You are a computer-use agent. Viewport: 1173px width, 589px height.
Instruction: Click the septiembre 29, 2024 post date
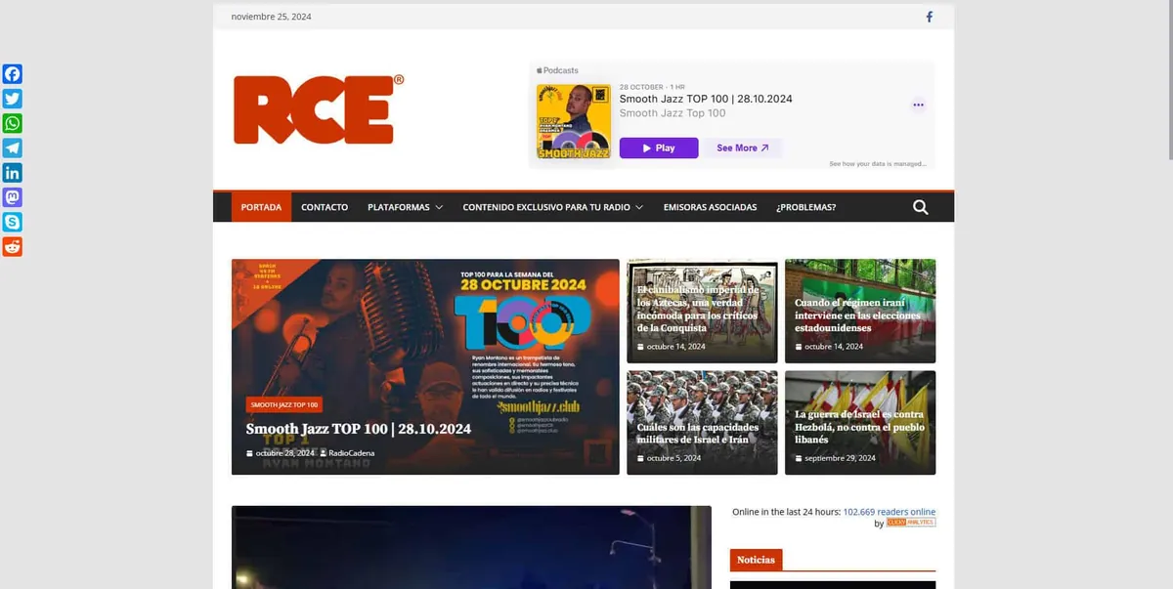[840, 458]
